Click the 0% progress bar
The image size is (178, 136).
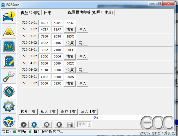(96, 117)
